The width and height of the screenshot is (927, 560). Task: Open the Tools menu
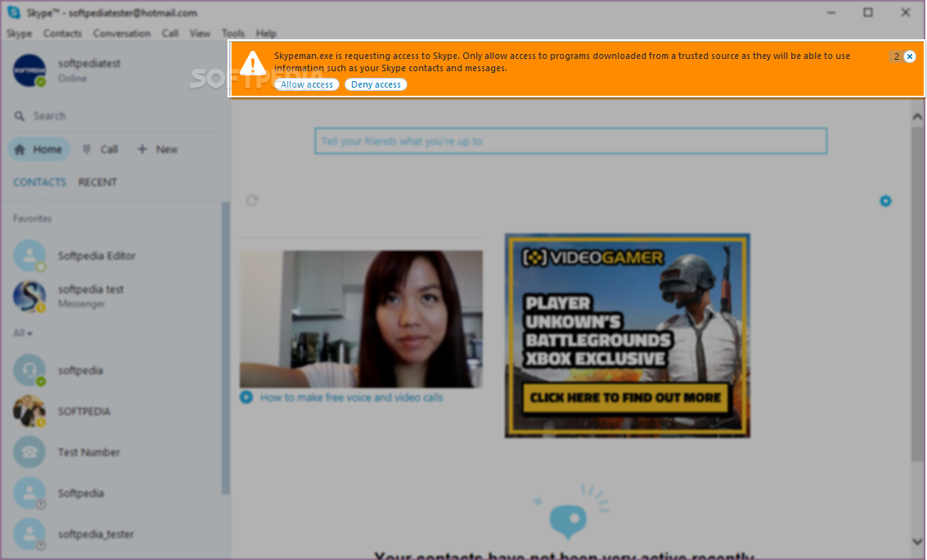coord(233,33)
